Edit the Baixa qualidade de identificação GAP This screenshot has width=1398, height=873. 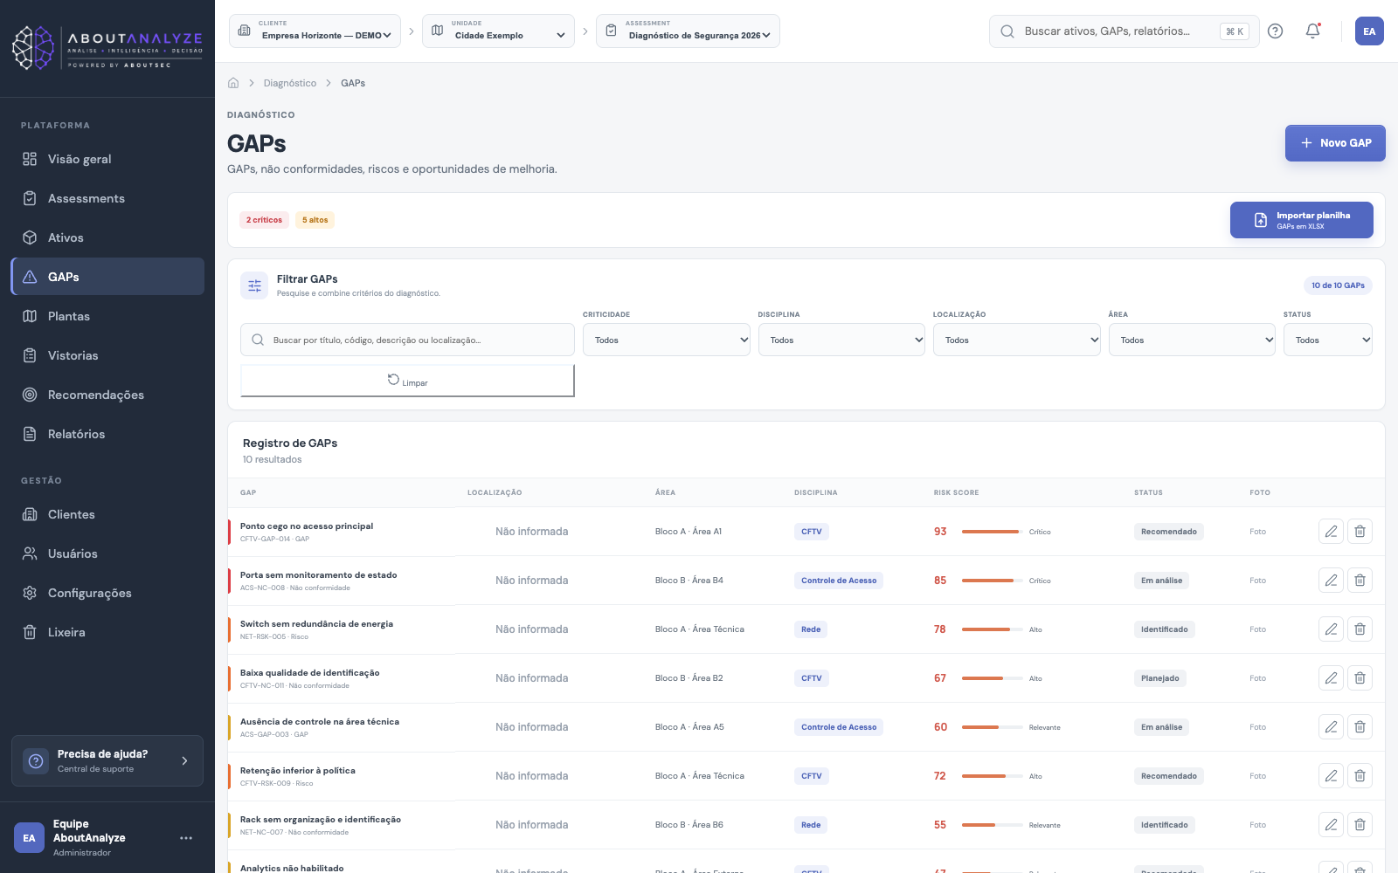pyautogui.click(x=1331, y=678)
